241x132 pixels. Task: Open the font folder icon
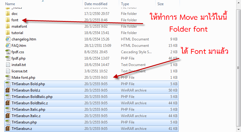8,20
